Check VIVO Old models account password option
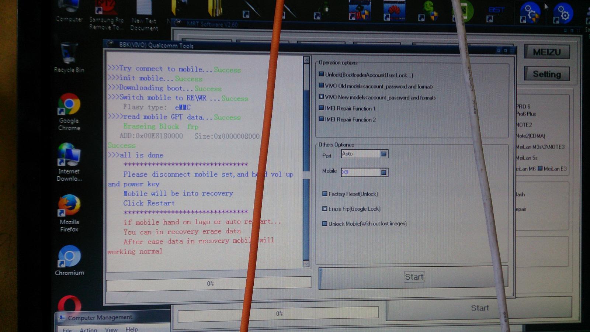 (321, 86)
